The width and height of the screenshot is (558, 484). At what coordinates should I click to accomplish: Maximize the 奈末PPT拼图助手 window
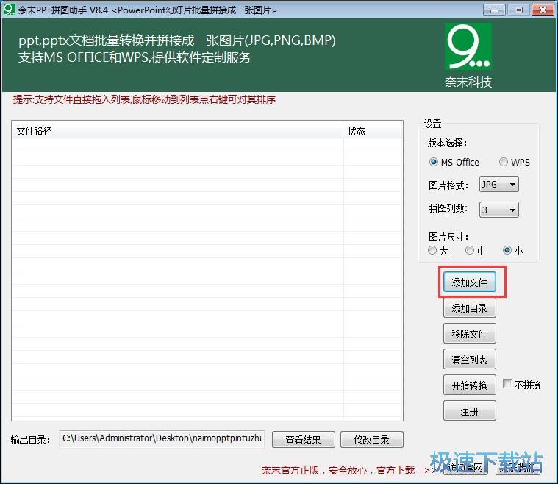coord(518,10)
